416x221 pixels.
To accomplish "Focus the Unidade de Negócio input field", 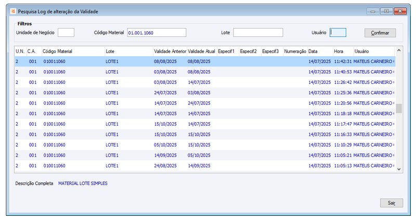I will tap(66, 33).
